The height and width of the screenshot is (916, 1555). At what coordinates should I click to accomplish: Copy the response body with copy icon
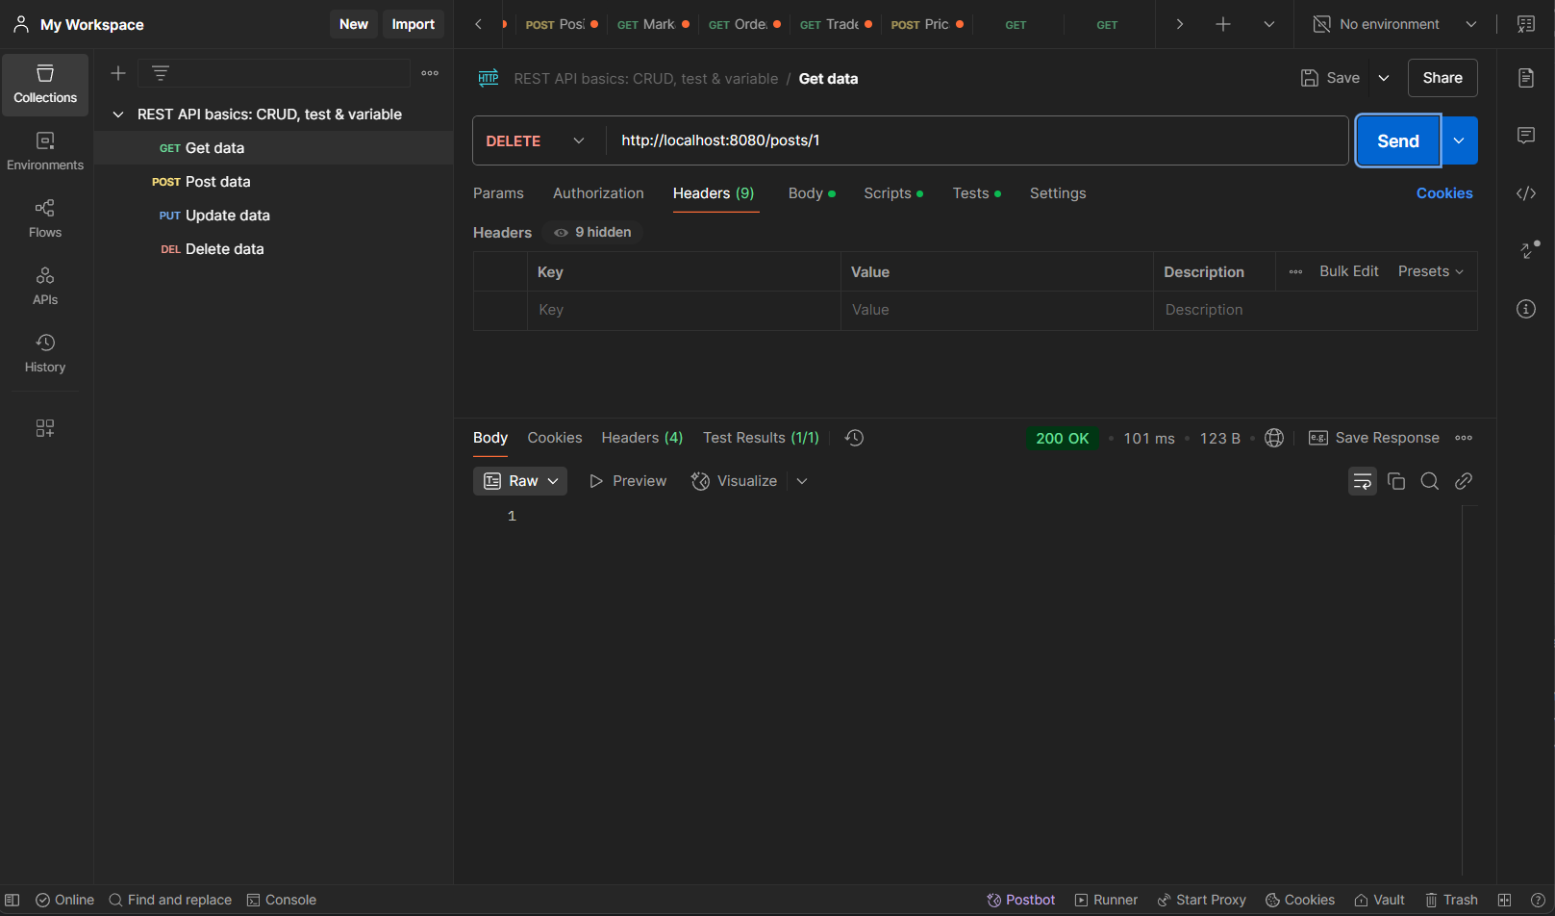(1396, 481)
